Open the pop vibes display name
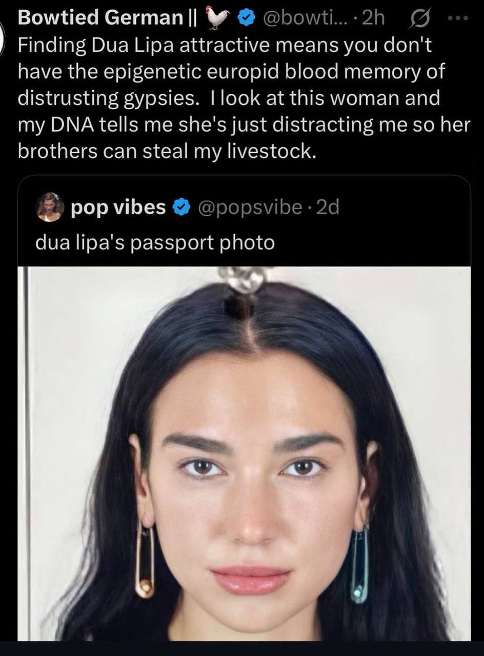This screenshot has height=656, width=484. [118, 208]
